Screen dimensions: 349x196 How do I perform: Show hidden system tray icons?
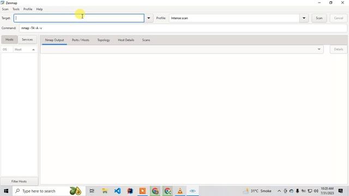(x=279, y=191)
